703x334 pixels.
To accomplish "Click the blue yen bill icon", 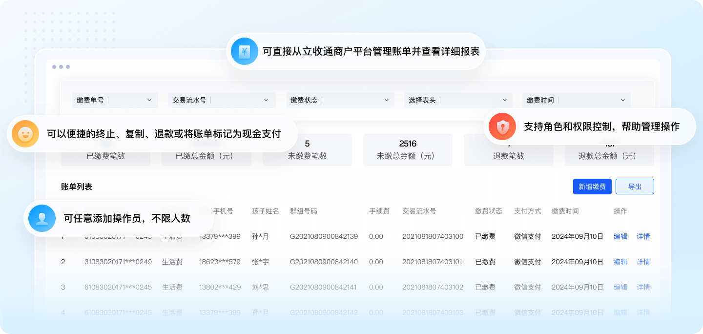I will 244,51.
